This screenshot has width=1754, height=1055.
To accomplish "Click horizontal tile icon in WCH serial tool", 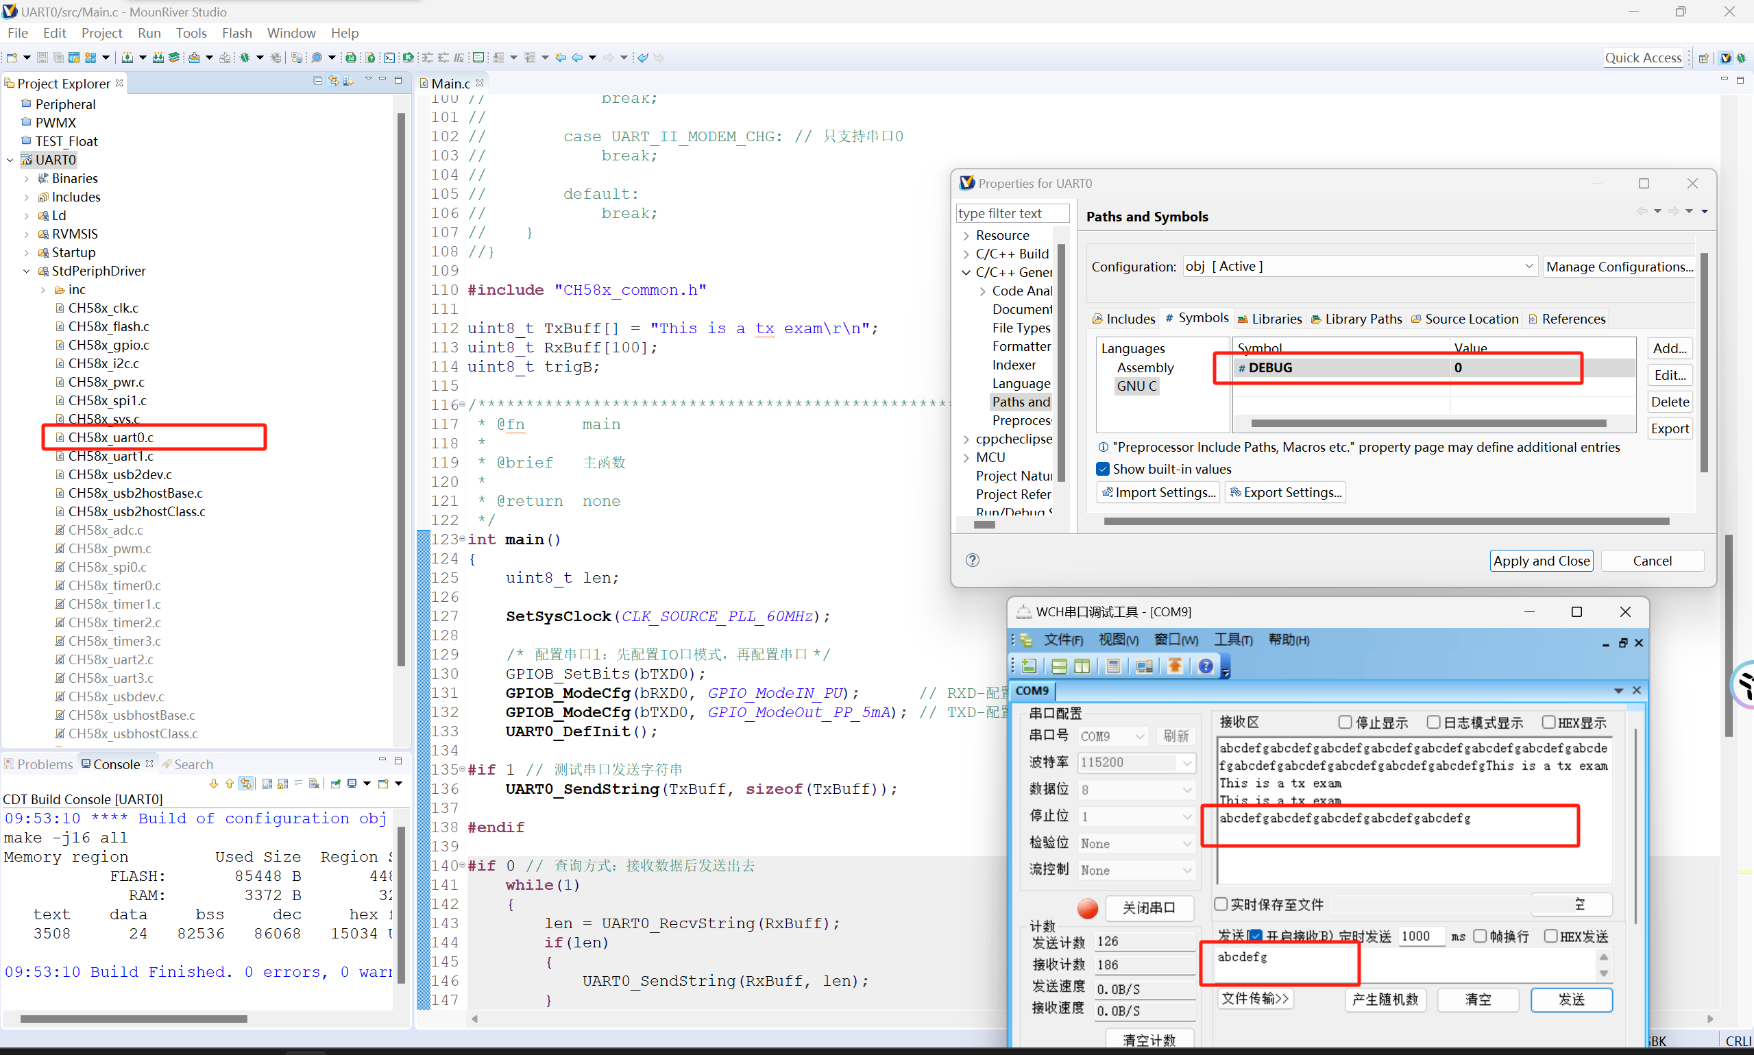I will pyautogui.click(x=1059, y=666).
